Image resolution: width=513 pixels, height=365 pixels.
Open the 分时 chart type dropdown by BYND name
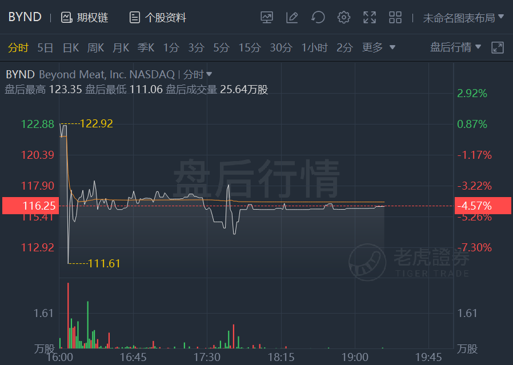(x=198, y=75)
